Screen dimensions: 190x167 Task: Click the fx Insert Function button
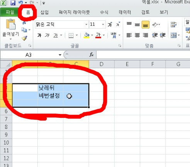pyautogui.click(x=92, y=55)
